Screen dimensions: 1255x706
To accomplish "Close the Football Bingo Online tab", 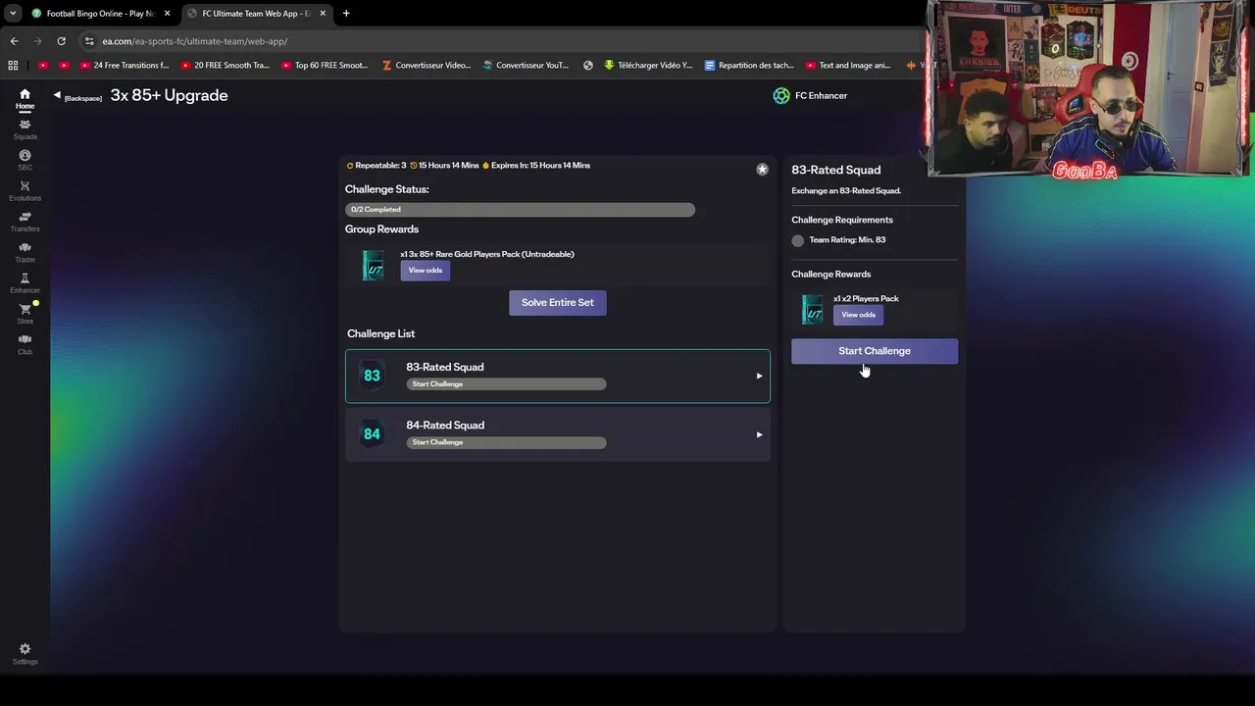I will click(167, 14).
